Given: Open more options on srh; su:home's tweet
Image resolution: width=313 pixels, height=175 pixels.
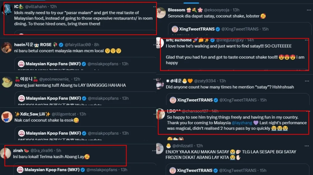Looking at the screenshot, I should [x=307, y=40].
